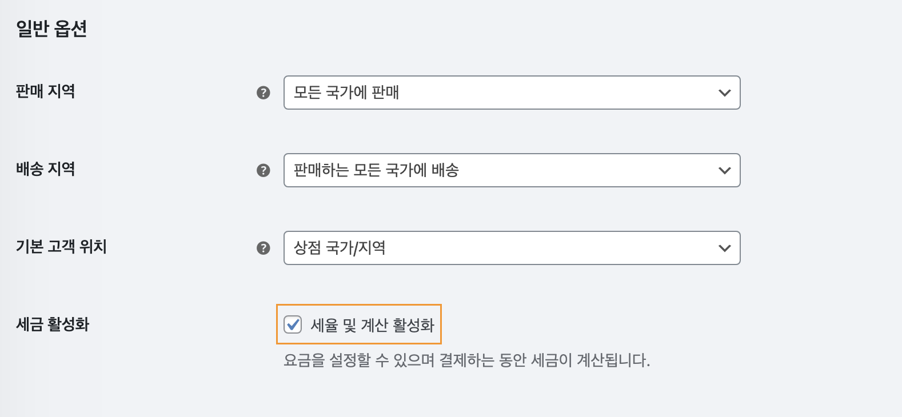This screenshot has height=417, width=902.
Task: Select the 상점 국가/지역 value text
Action: point(340,248)
